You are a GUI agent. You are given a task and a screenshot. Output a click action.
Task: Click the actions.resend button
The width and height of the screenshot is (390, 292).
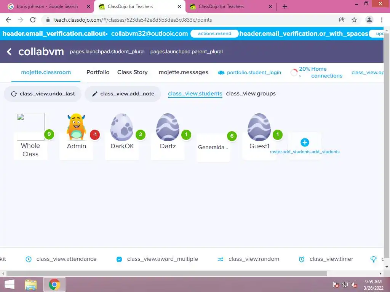coord(214,33)
